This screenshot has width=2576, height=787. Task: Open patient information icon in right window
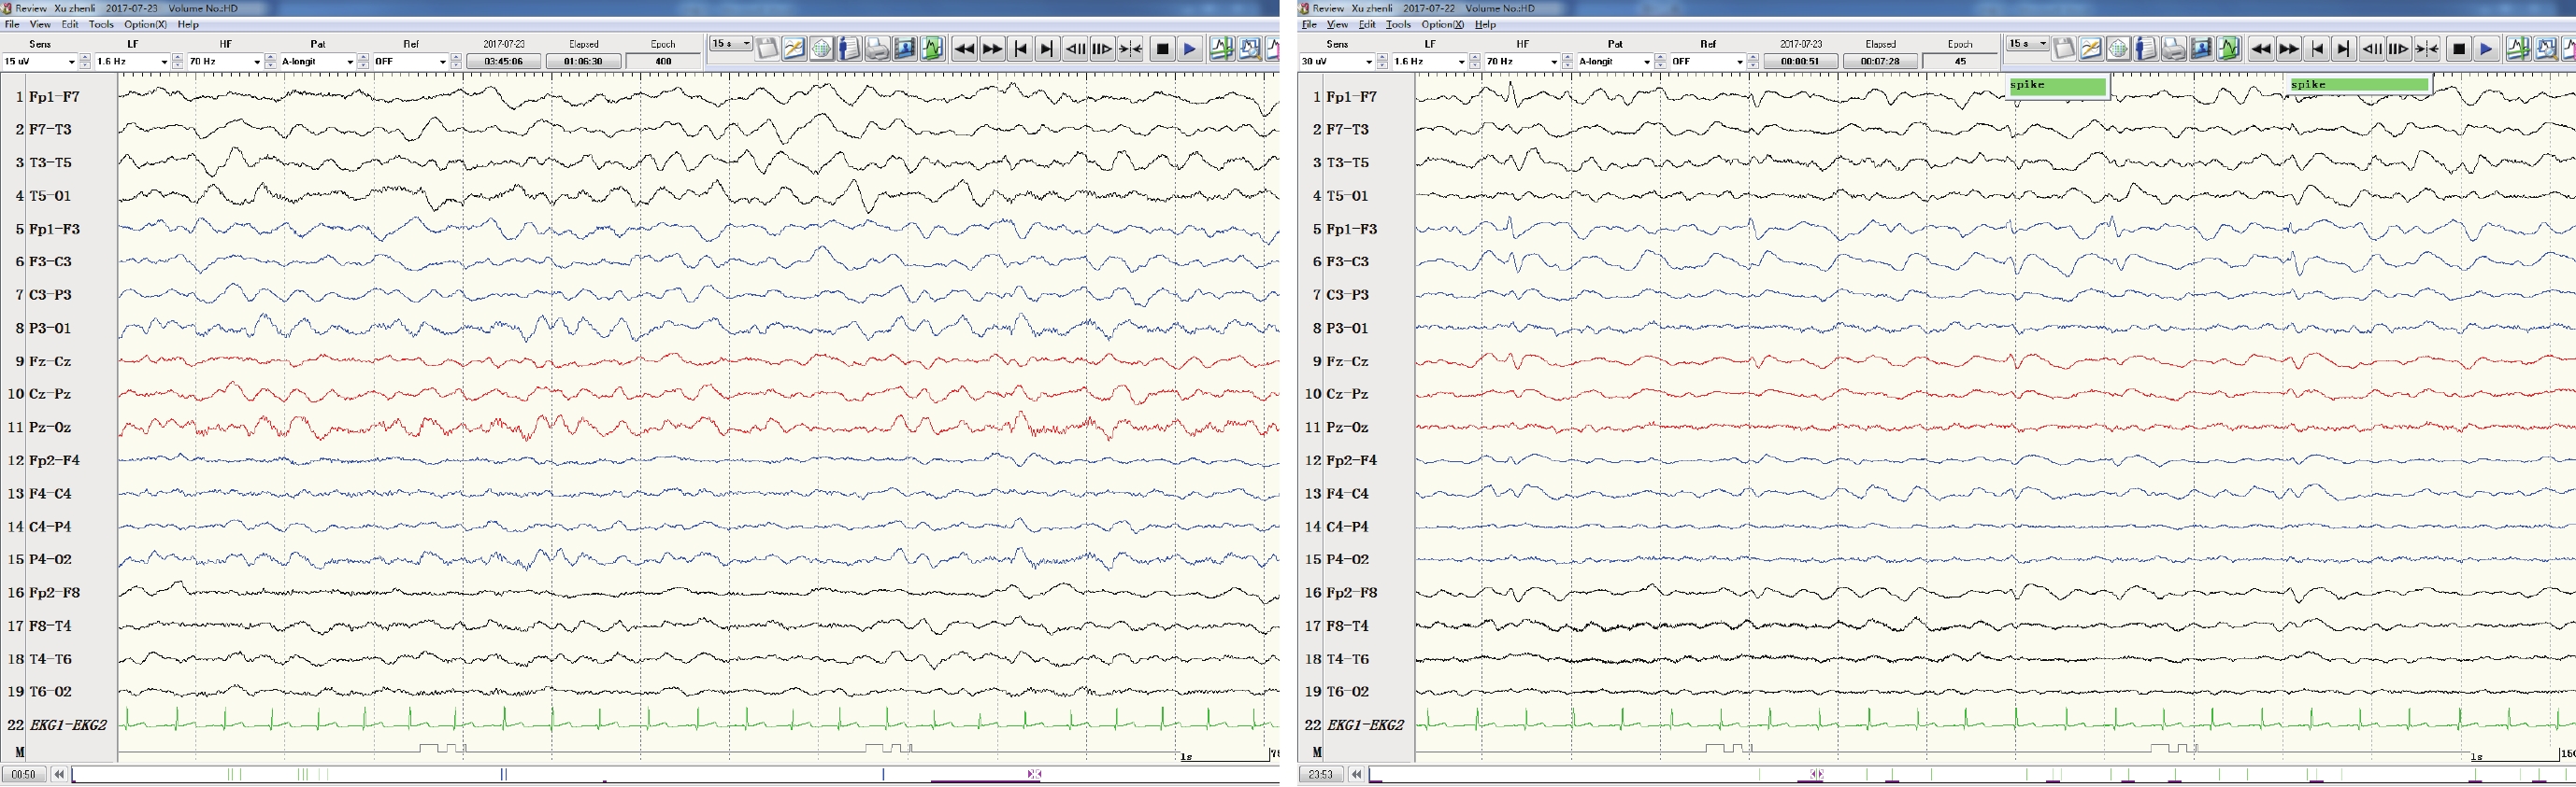pos(2146,48)
